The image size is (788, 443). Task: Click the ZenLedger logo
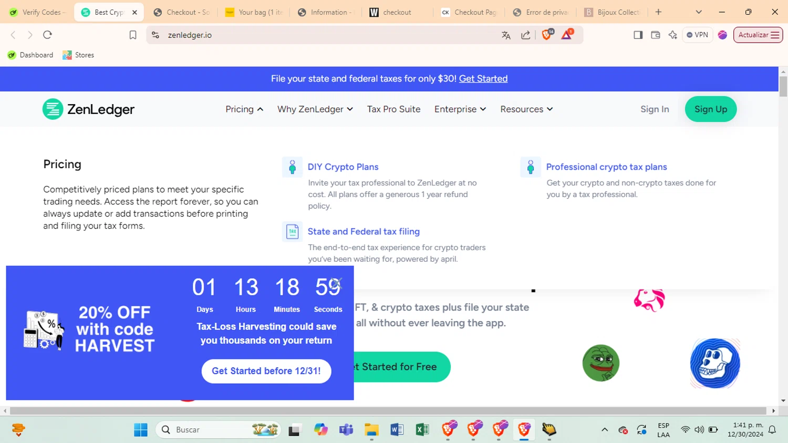[88, 109]
